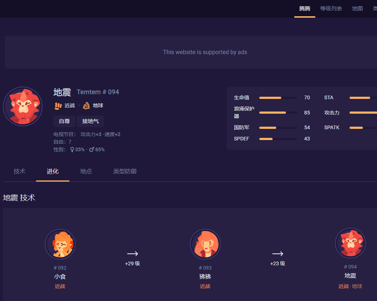The height and width of the screenshot is (301, 377).
Task: Click the 接地气 trait button
Action: point(90,121)
